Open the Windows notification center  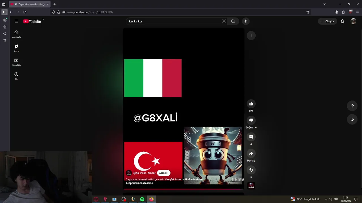point(356,199)
